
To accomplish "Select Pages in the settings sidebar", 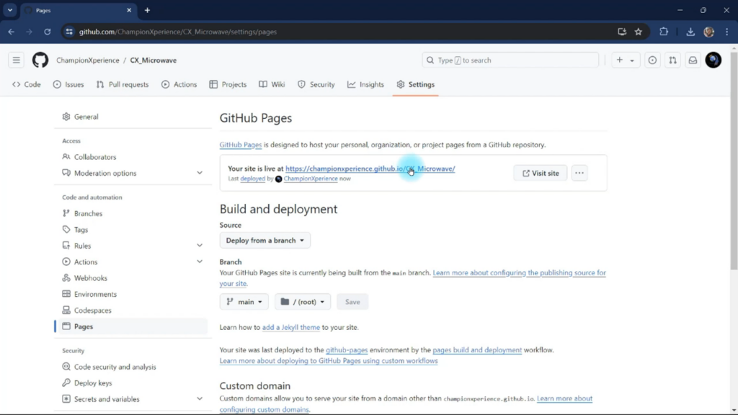I will tap(84, 326).
